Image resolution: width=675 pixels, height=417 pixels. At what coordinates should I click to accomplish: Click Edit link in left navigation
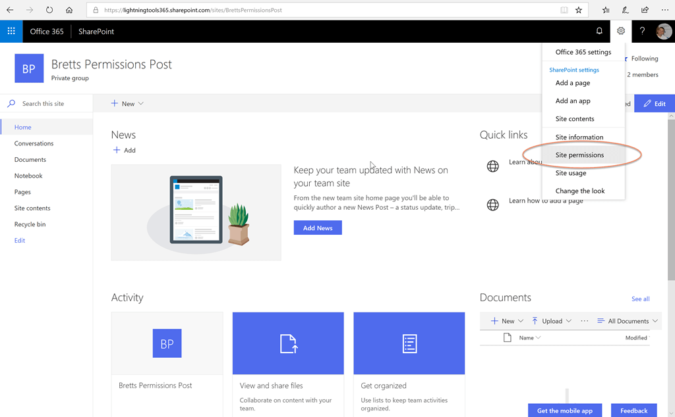click(19, 241)
